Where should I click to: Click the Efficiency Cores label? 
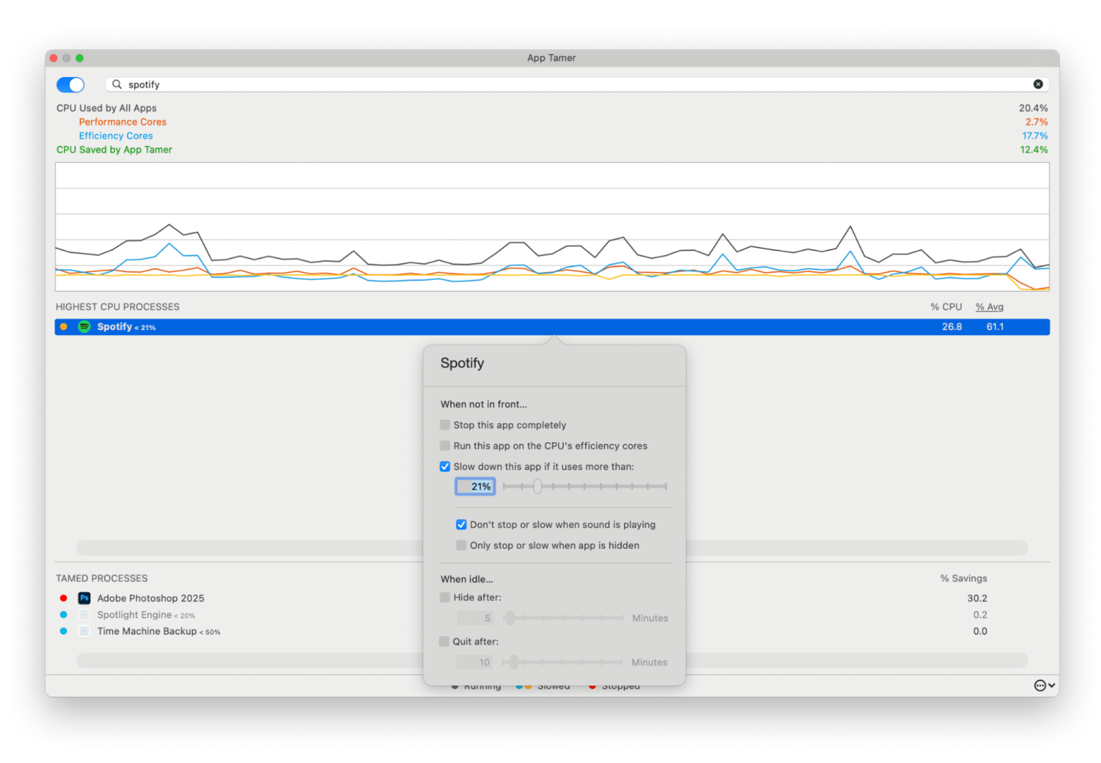(116, 136)
